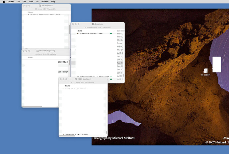
Task: Click green sync badge on the Jul 5 row
Action: click(x=111, y=79)
